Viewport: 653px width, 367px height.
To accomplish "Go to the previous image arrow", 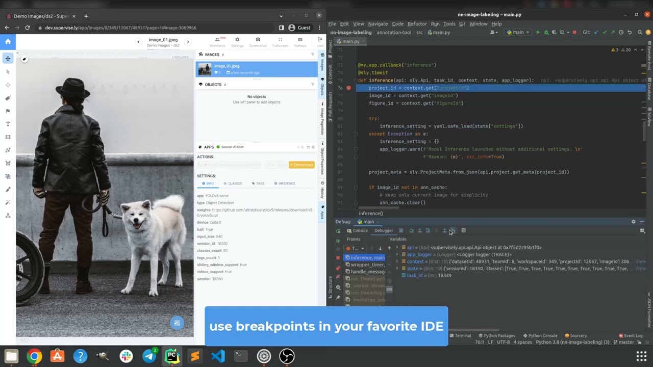I will [138, 42].
